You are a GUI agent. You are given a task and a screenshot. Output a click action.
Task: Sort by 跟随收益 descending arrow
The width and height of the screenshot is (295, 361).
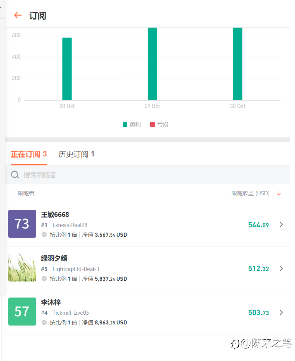pyautogui.click(x=279, y=193)
